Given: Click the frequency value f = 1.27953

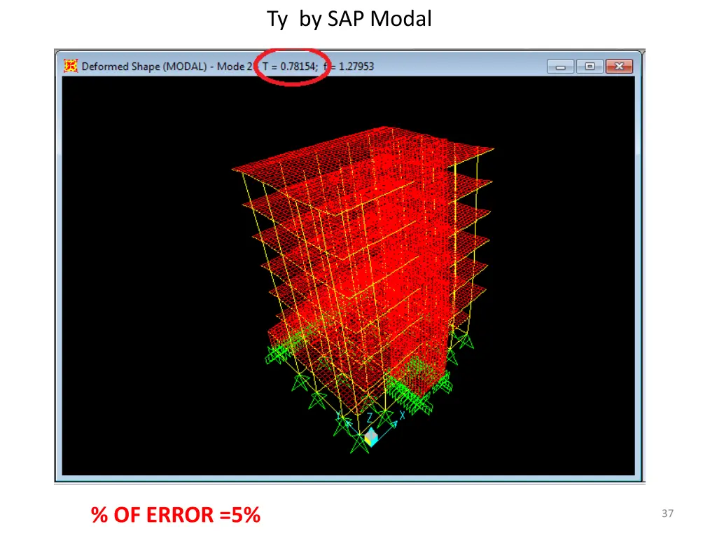Looking at the screenshot, I should tap(349, 67).
